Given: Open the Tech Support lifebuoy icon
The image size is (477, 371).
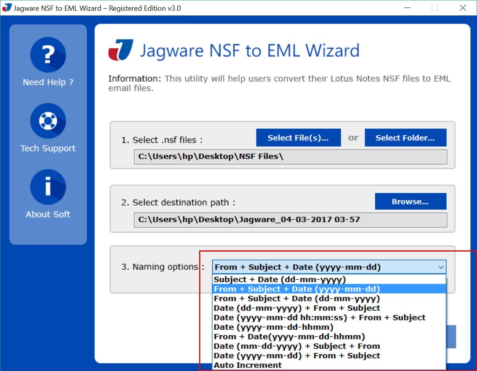Looking at the screenshot, I should pyautogui.click(x=48, y=121).
